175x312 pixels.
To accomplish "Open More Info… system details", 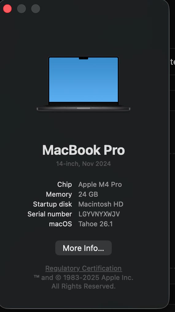I will 84,248.
